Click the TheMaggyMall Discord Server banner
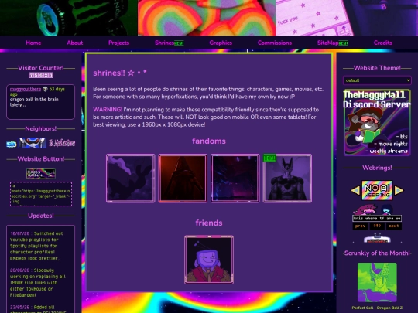This screenshot has width=418, height=313. 377,122
